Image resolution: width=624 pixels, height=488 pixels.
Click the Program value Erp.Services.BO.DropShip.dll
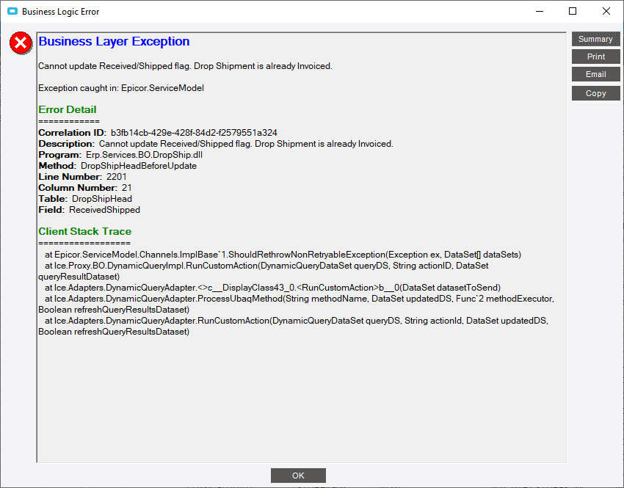[144, 155]
